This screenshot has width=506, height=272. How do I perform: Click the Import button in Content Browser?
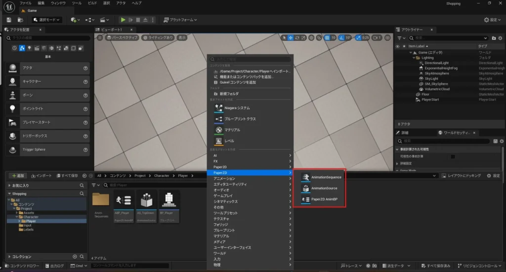click(x=42, y=176)
